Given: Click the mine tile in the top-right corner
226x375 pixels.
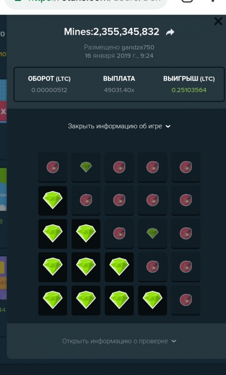Looking at the screenshot, I should (x=186, y=167).
